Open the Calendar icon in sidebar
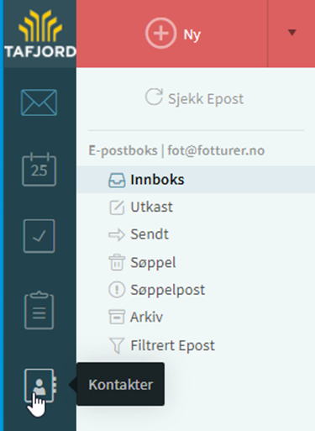The width and height of the screenshot is (315, 431). [x=39, y=169]
